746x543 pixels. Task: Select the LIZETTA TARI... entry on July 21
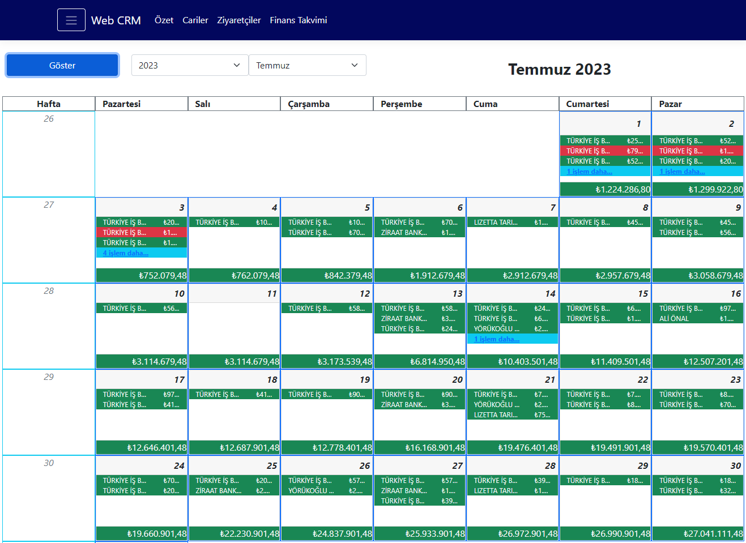click(x=513, y=415)
